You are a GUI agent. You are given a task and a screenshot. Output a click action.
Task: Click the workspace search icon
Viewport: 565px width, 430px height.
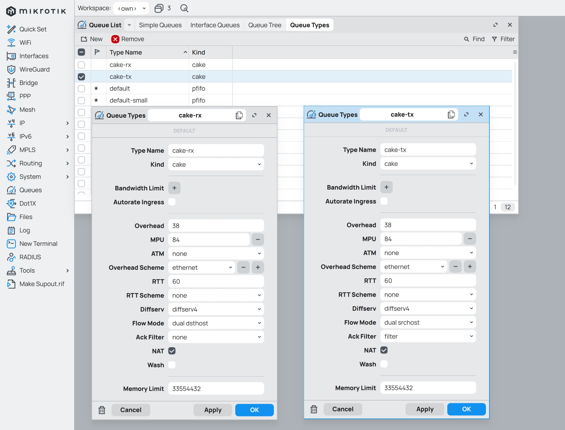click(184, 8)
